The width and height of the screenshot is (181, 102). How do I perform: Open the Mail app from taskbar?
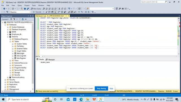coord(68,99)
